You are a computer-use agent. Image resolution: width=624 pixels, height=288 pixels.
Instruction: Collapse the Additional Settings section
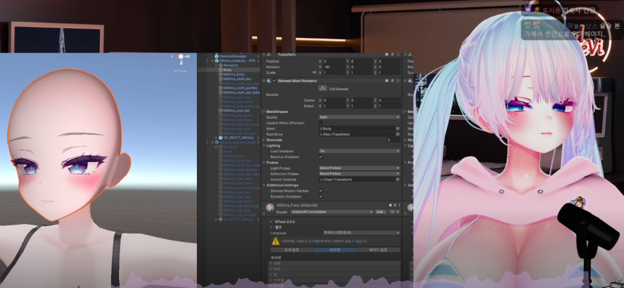264,185
